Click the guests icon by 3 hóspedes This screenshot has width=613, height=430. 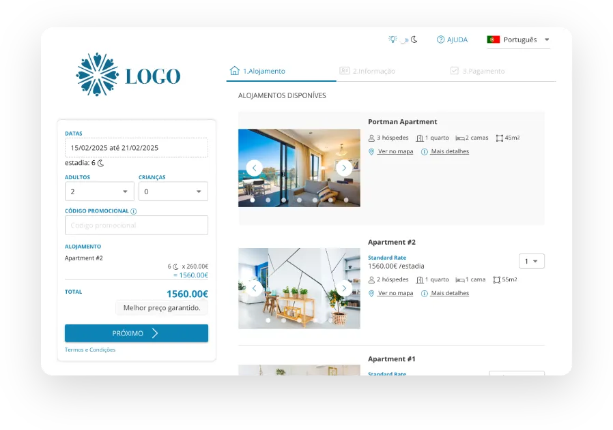tap(371, 138)
